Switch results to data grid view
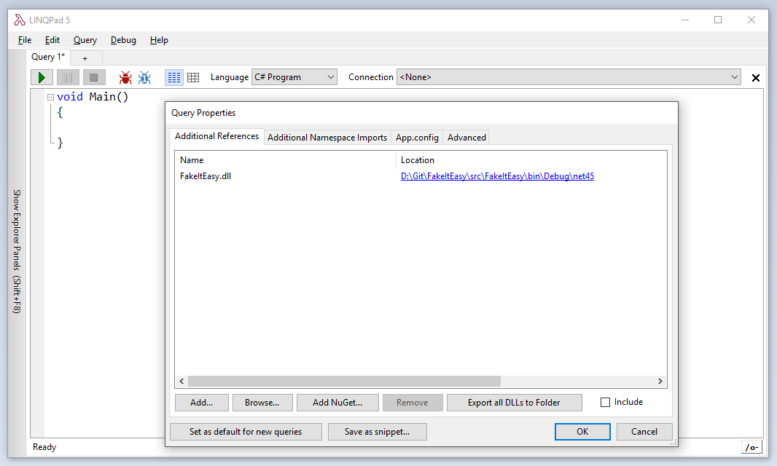Viewport: 777px width, 466px height. click(193, 77)
